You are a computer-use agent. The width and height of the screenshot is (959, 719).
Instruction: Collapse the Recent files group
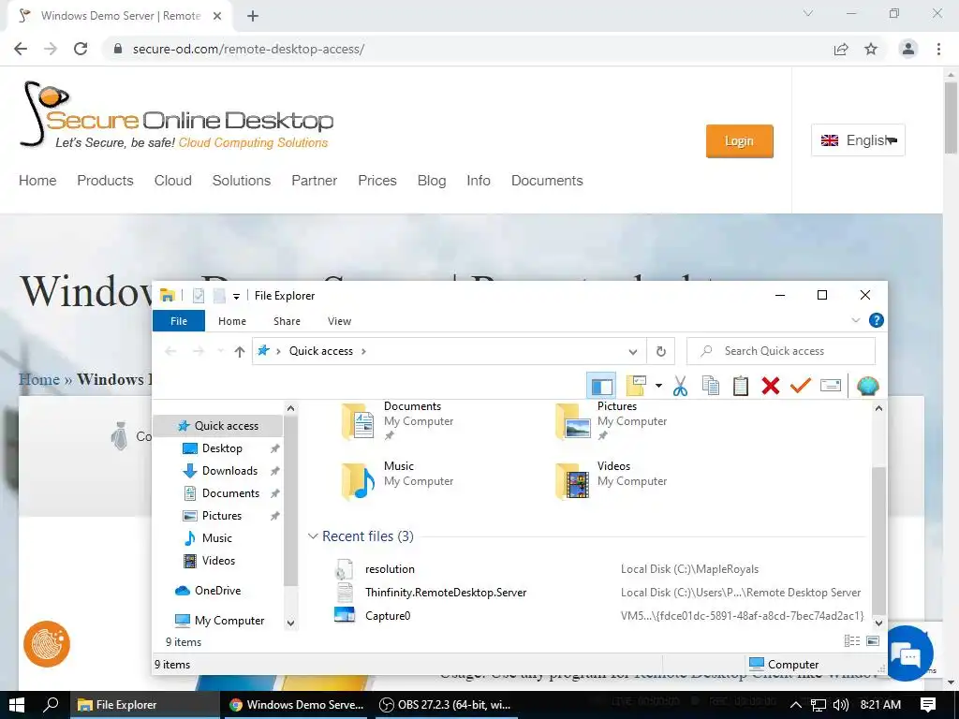(313, 536)
